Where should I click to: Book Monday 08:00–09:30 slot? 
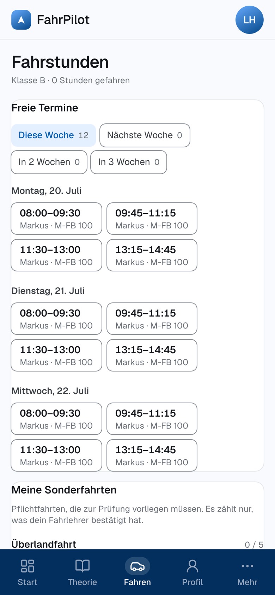(56, 219)
